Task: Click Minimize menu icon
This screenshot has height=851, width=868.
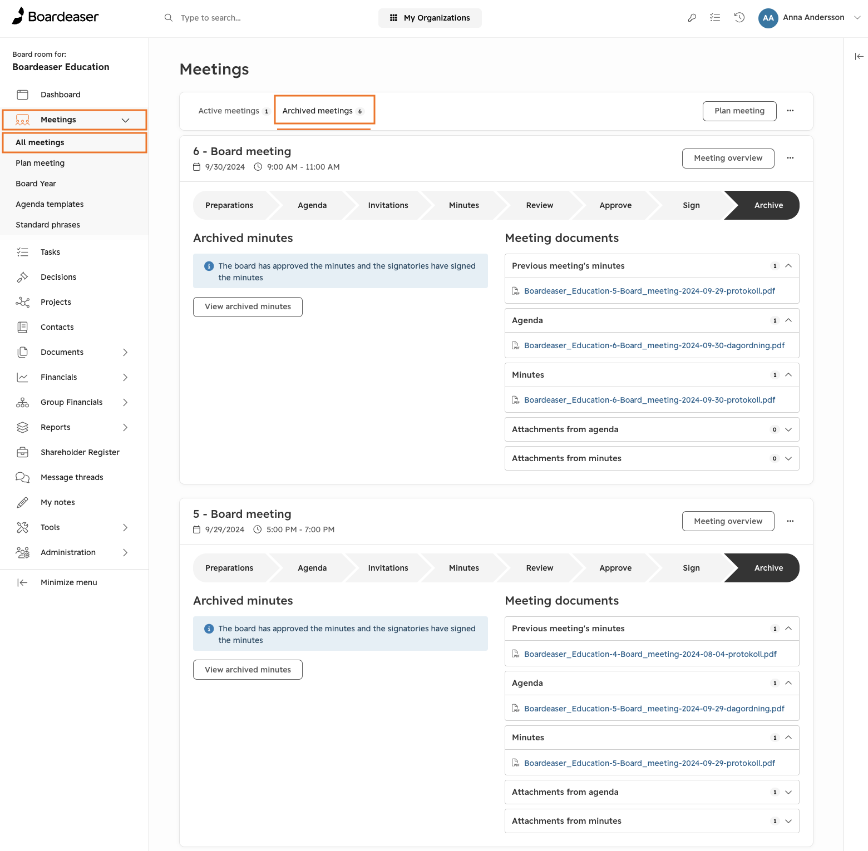Action: tap(22, 582)
